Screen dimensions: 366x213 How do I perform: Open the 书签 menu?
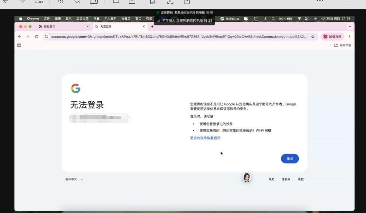[x=96, y=19]
